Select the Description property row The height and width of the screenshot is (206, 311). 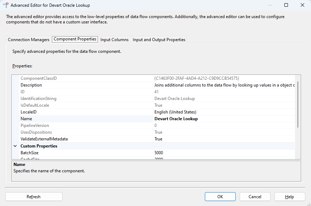pyautogui.click(x=31, y=85)
